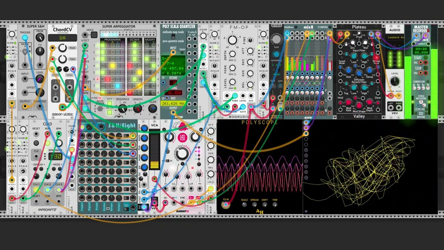The width and height of the screenshot is (444, 250).
Task: Click the PROB. knob on Super S&H
Action: (x=40, y=37)
